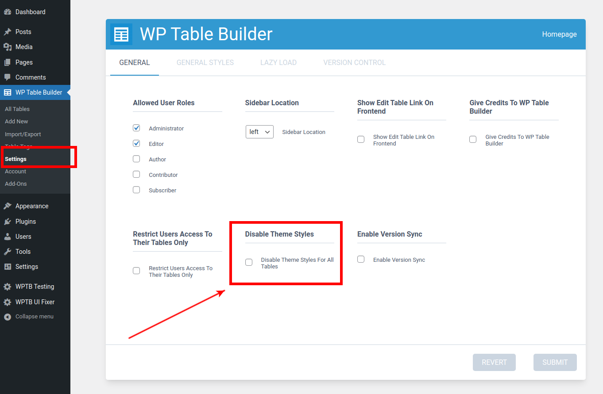Tick Give Credits To WP Table Builder checkbox
Screen dimensions: 603x394
tap(473, 139)
